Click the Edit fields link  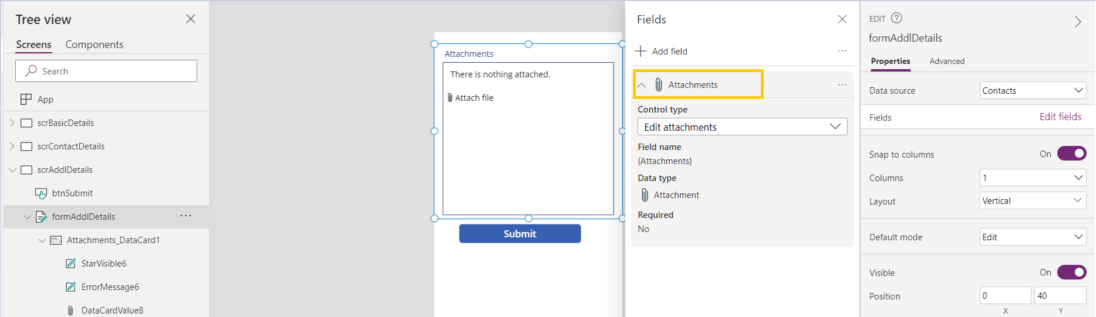point(1060,117)
